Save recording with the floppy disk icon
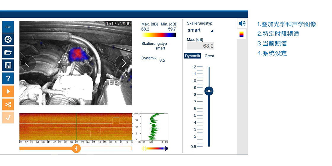This screenshot has height=166, width=332. (8, 66)
